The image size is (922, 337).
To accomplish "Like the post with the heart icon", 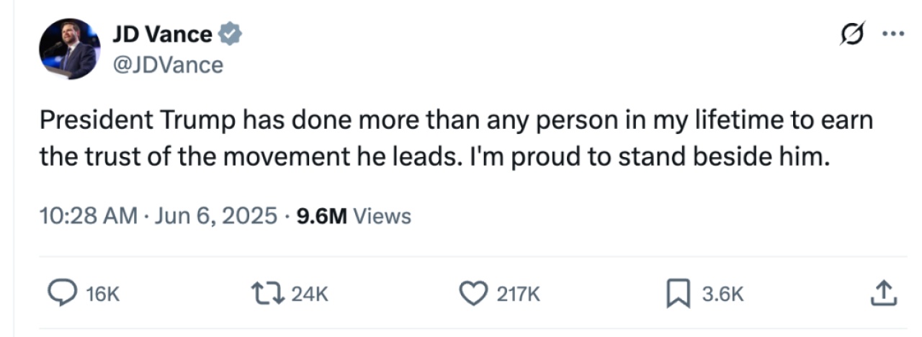I will click(x=472, y=293).
